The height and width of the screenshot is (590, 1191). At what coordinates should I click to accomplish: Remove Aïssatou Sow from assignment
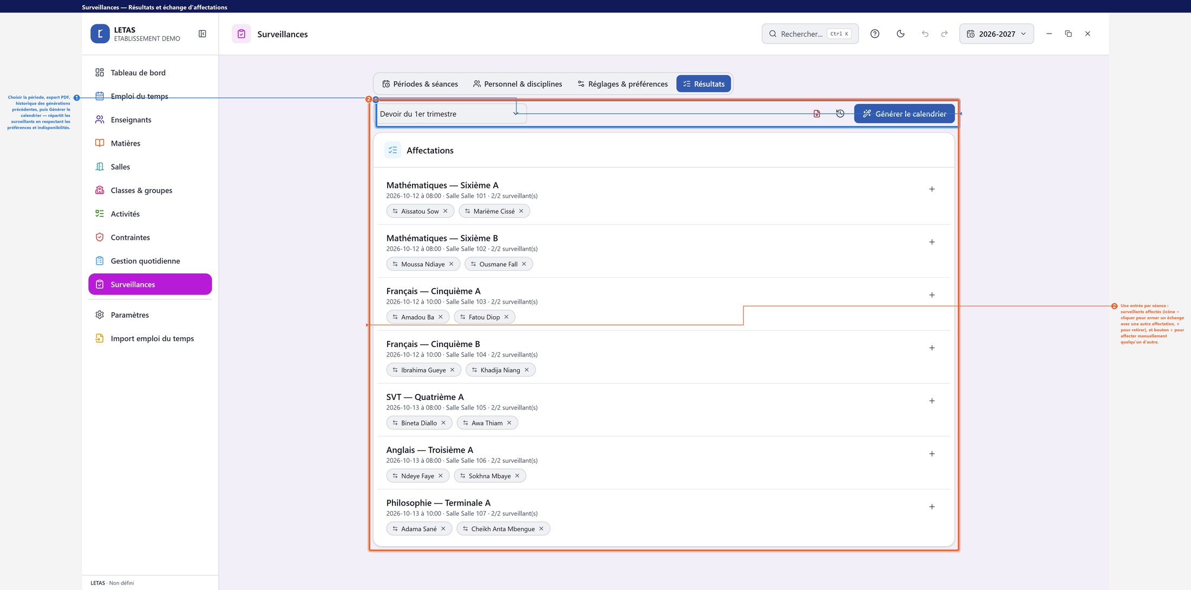[x=446, y=211]
